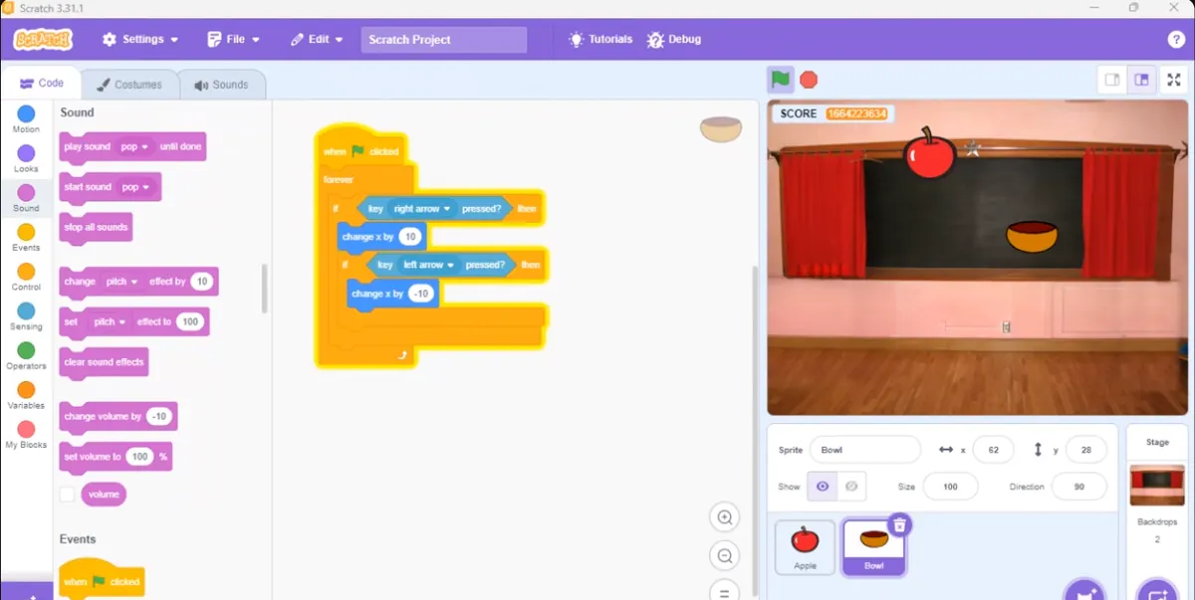Click the sprite Size field 100
Image resolution: width=1195 pixels, height=600 pixels.
(x=949, y=487)
